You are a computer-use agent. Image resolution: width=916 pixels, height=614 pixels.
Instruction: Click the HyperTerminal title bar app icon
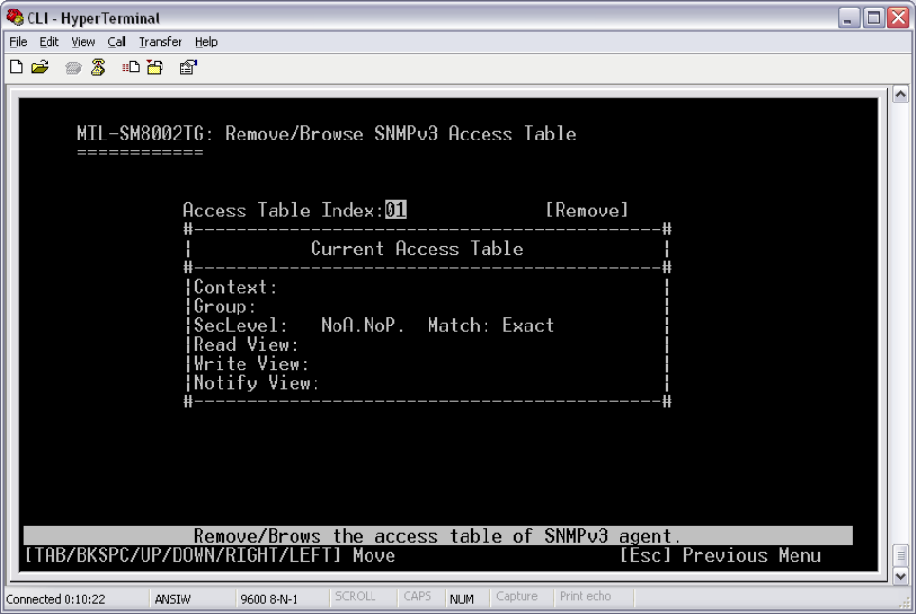(x=12, y=18)
